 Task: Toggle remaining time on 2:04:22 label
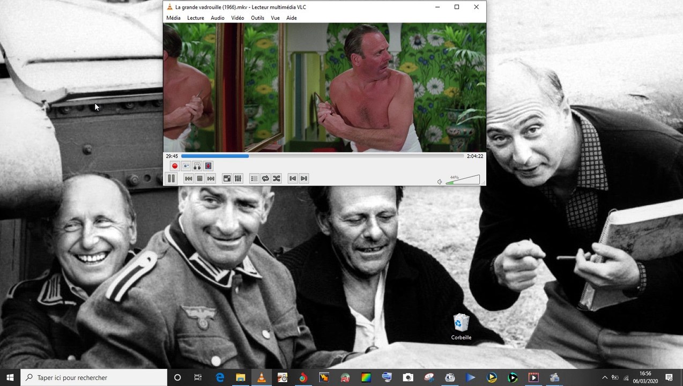click(475, 156)
